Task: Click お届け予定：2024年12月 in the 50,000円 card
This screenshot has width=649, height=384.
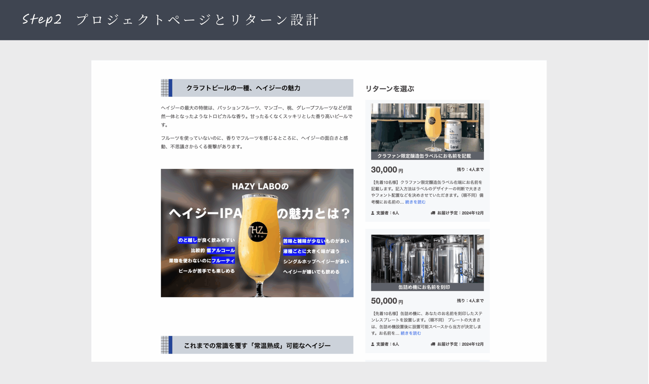Action: [x=460, y=344]
